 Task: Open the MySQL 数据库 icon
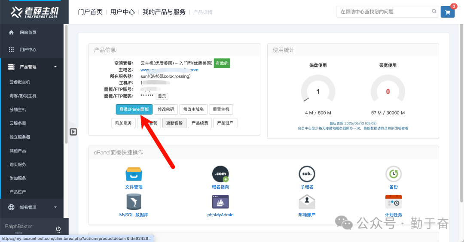tap(134, 202)
